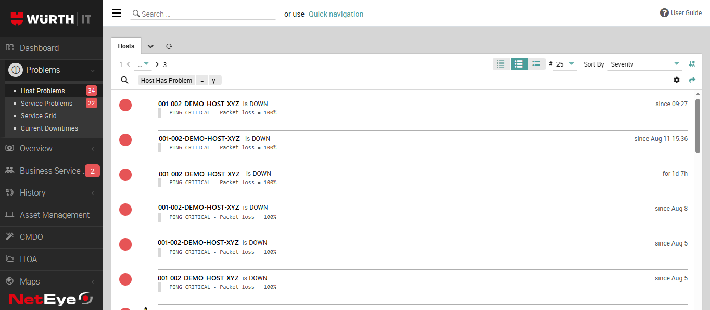The width and height of the screenshot is (710, 310).
Task: Refresh the Hosts tab with reload icon
Action: (x=169, y=46)
